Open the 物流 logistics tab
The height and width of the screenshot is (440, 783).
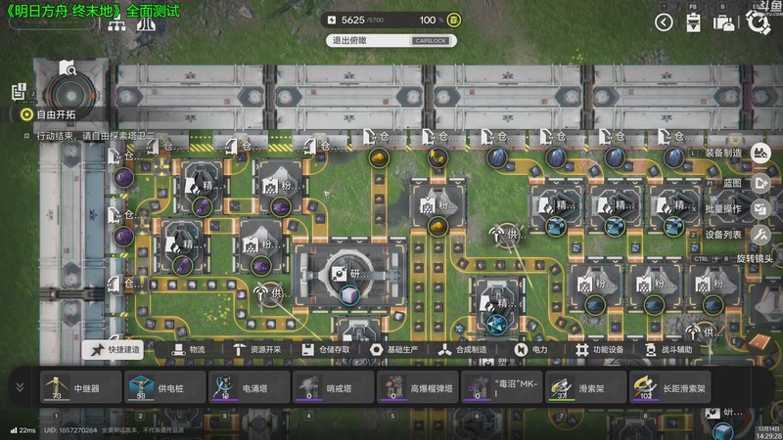click(189, 350)
